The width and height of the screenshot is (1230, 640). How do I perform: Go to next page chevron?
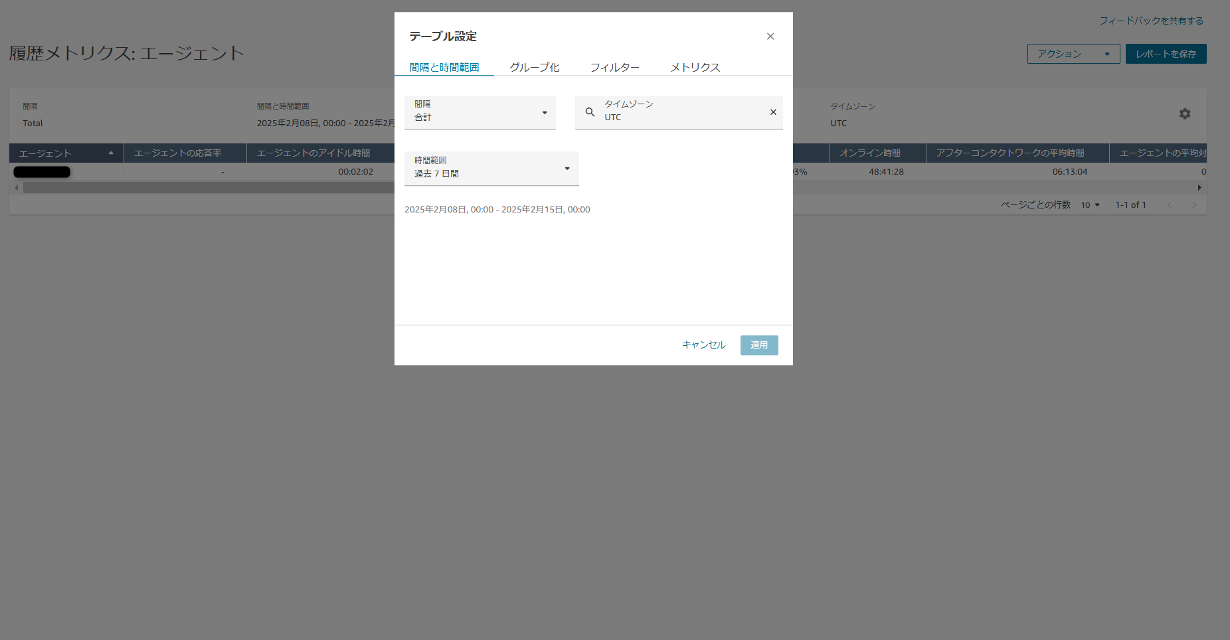[1194, 205]
